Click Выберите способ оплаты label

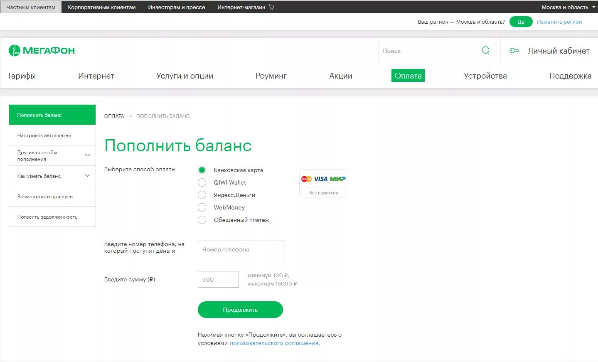(x=140, y=169)
